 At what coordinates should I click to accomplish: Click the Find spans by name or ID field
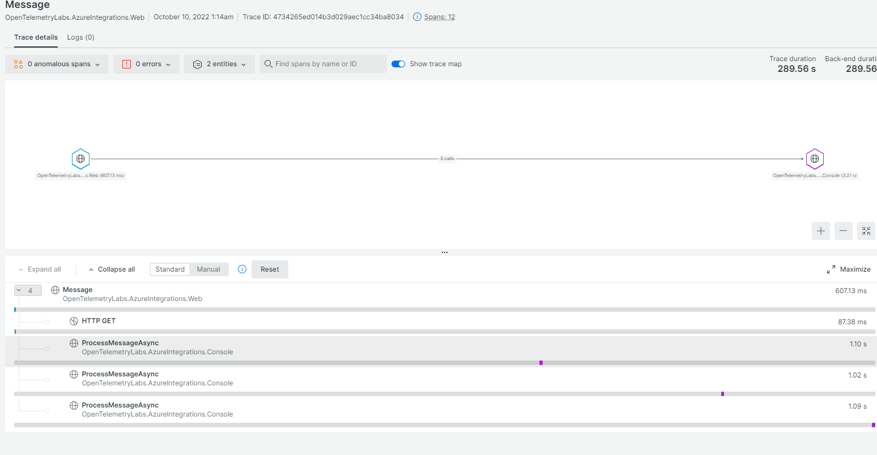(323, 63)
